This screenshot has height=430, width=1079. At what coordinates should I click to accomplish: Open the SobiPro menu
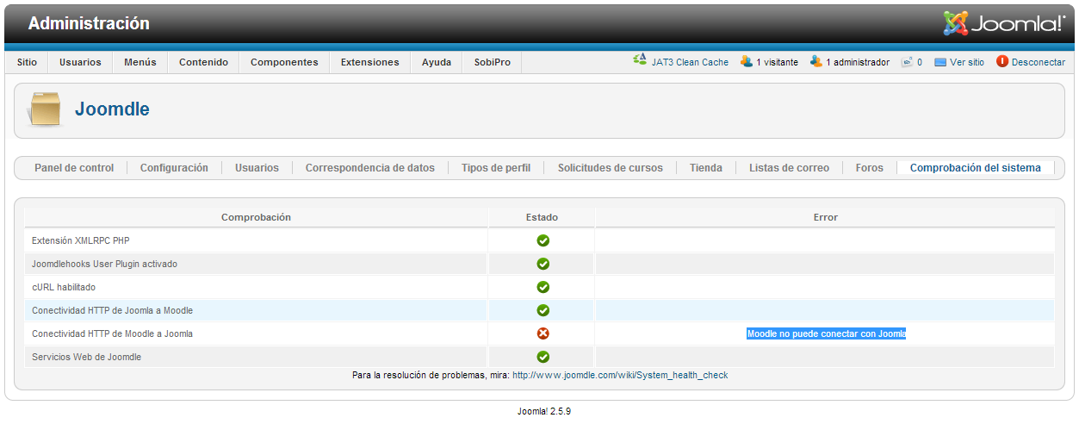click(x=493, y=62)
